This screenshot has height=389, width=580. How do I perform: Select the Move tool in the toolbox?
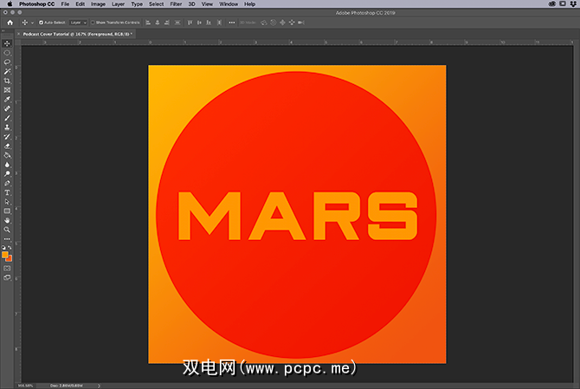(x=7, y=43)
